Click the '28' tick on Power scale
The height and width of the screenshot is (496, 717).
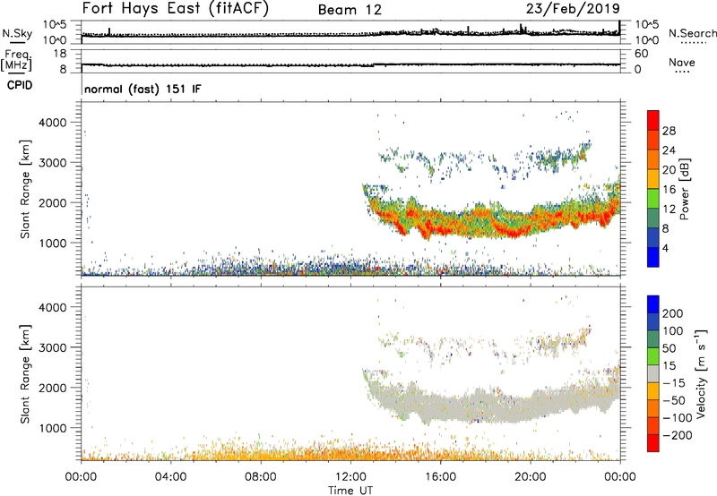pyautogui.click(x=669, y=131)
